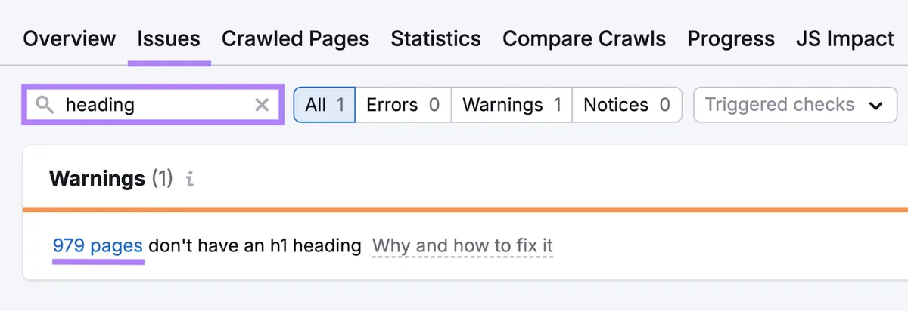Expand the Triggered checks dropdown arrow

[876, 106]
